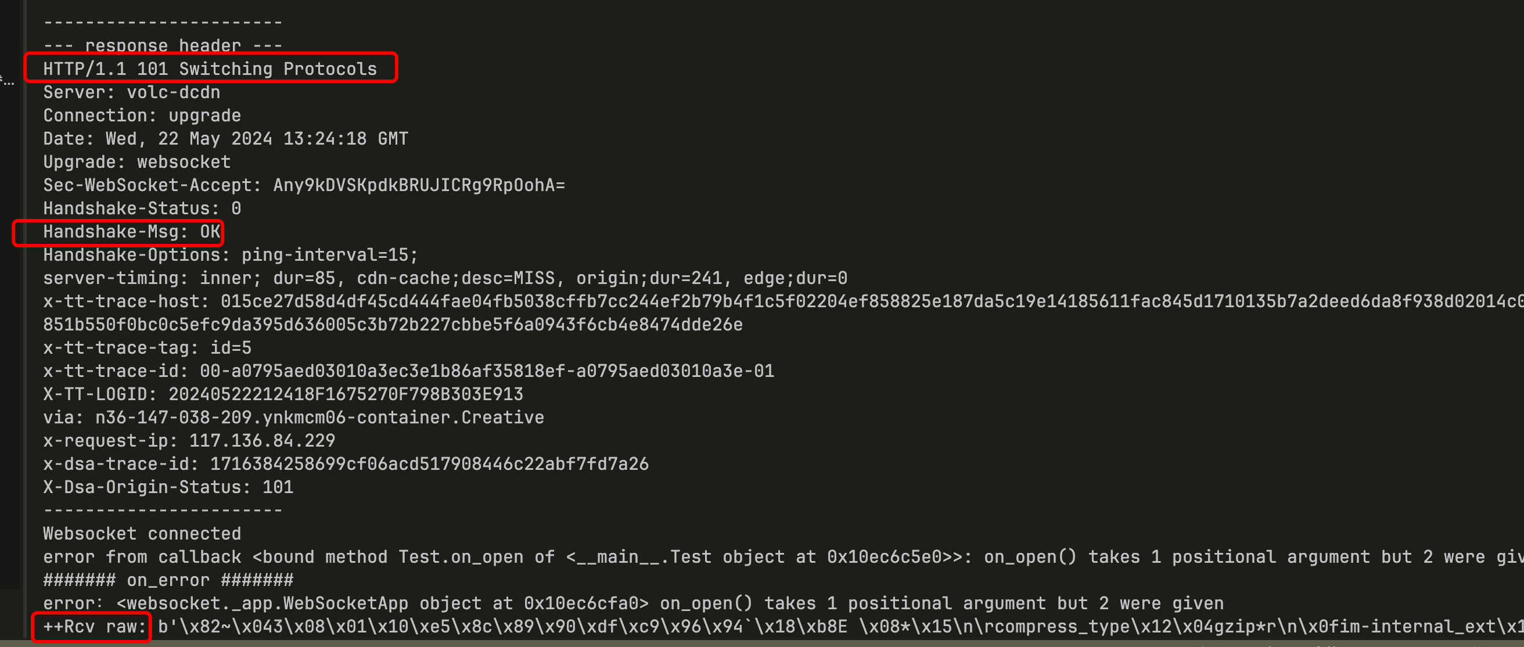
Task: Click the Date header with 13:24:18 GMT
Action: coord(225,138)
